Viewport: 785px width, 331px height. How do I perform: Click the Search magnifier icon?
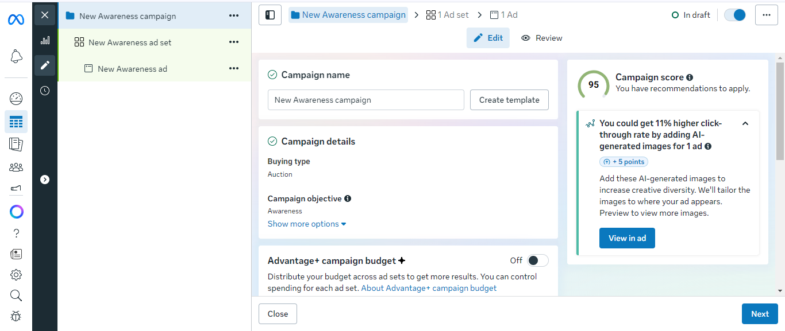tap(16, 295)
